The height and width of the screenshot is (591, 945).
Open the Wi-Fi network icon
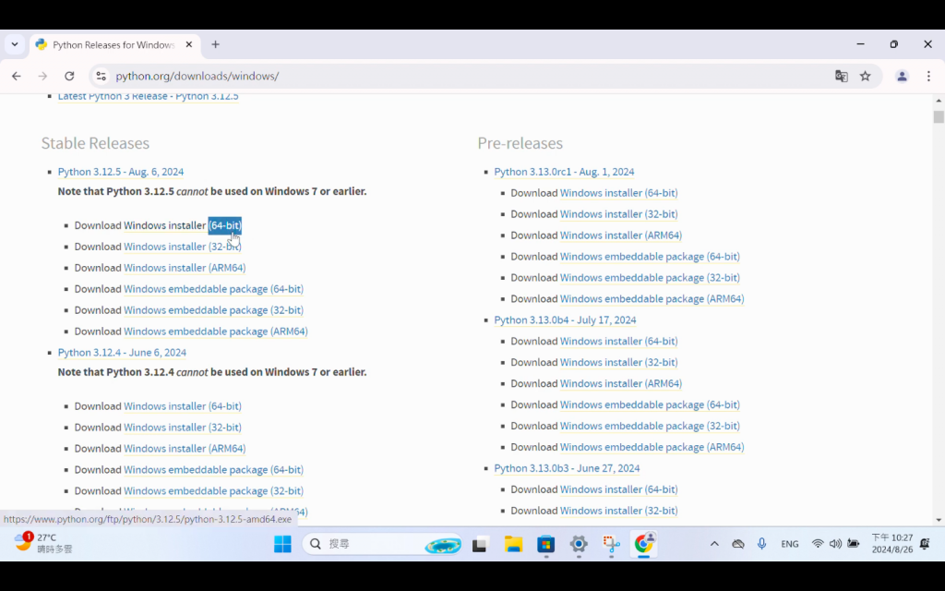(x=818, y=544)
